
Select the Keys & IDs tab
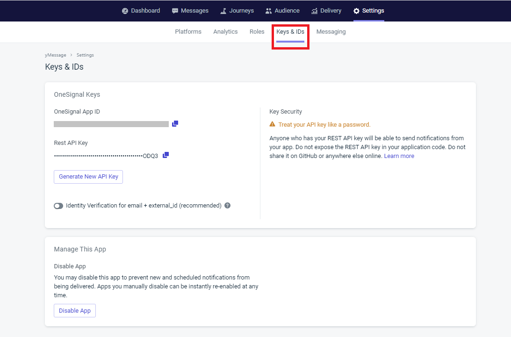(290, 32)
